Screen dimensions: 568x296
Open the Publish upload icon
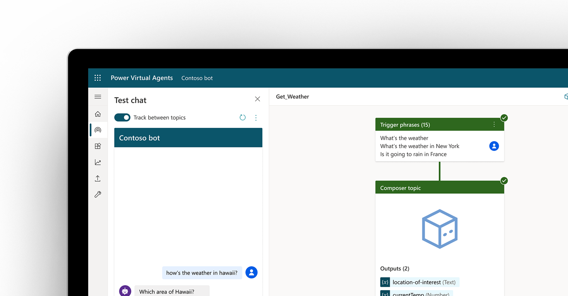click(x=98, y=178)
